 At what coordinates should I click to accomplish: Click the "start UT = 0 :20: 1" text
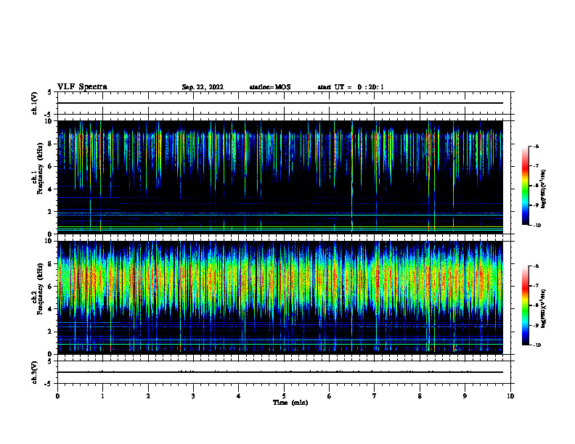pyautogui.click(x=351, y=87)
